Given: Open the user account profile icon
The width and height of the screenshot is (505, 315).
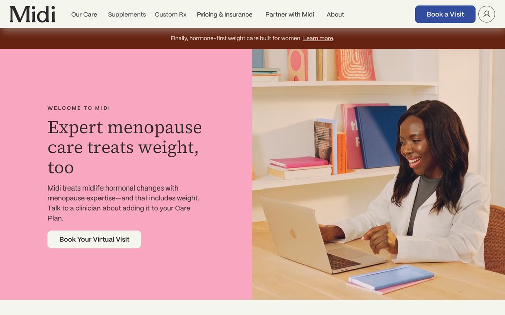Looking at the screenshot, I should tap(486, 14).
